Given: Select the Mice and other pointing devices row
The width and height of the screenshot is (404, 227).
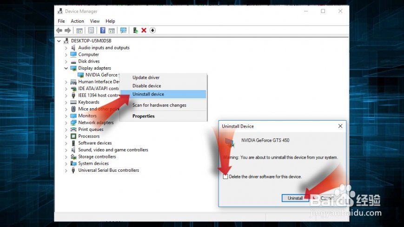Looking at the screenshot, I should pos(99,109).
